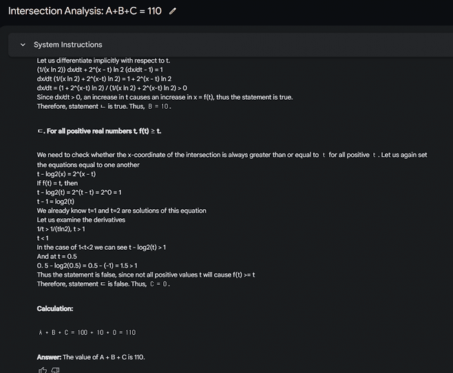Click the 'Let us examine the derivatives' line
Image resolution: width=453 pixels, height=373 pixels.
click(x=81, y=220)
